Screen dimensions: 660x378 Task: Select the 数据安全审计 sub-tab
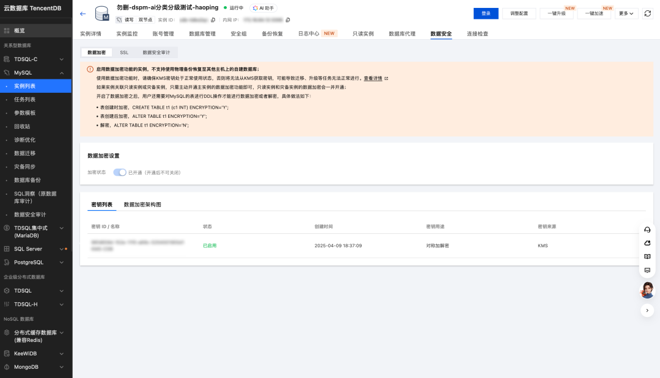[x=156, y=53]
